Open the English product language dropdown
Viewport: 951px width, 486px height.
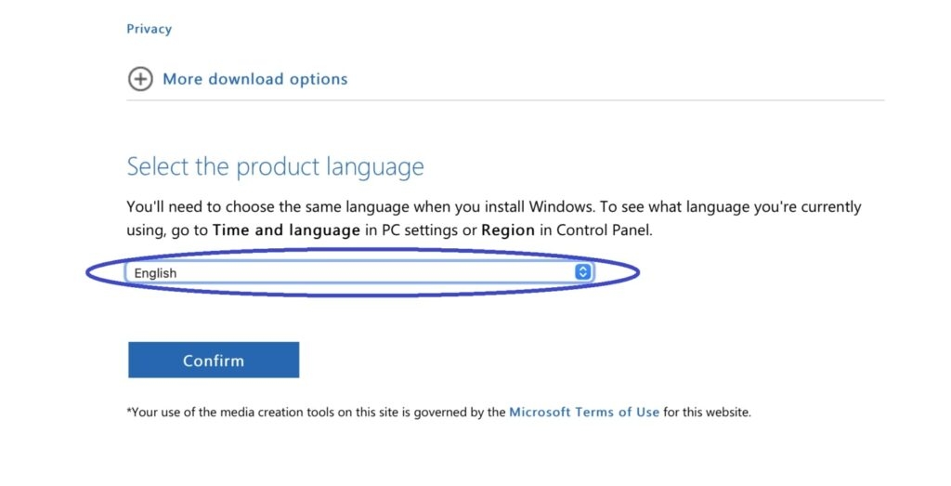point(358,272)
